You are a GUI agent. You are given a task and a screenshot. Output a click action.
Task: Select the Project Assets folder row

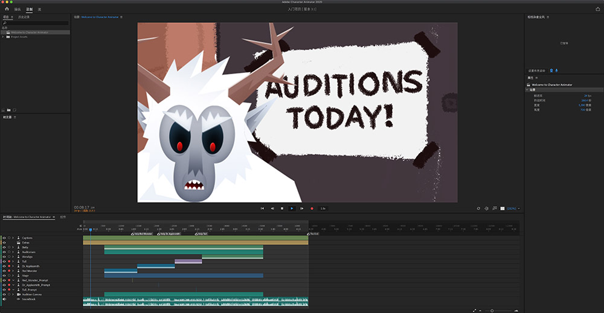(x=36, y=37)
